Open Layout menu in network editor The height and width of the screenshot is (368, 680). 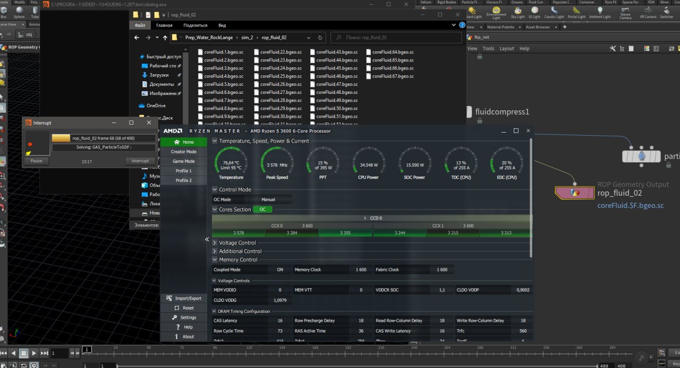click(x=507, y=48)
